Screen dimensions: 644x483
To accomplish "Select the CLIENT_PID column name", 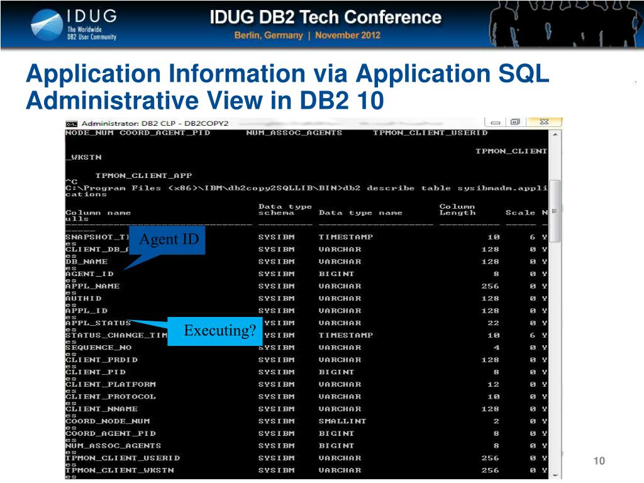I will point(96,372).
